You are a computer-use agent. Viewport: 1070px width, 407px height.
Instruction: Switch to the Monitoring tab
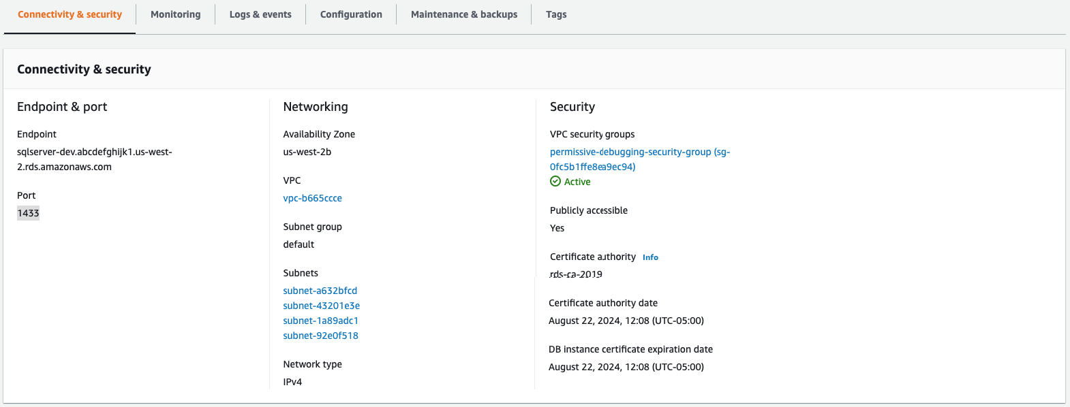175,14
